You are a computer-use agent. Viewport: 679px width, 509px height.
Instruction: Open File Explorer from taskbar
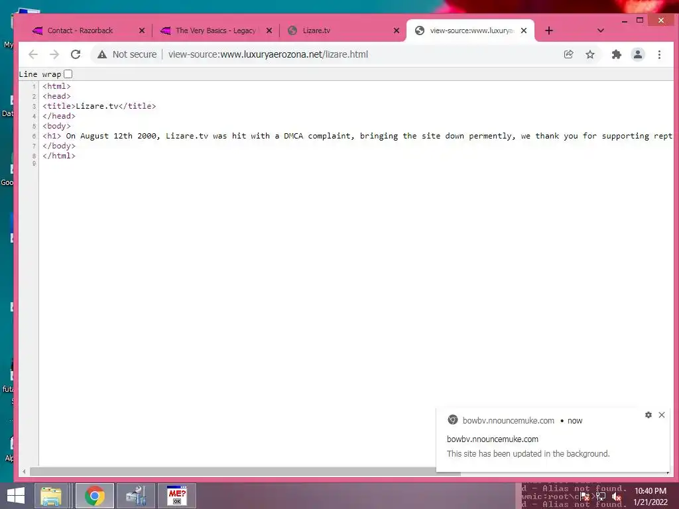tap(51, 496)
